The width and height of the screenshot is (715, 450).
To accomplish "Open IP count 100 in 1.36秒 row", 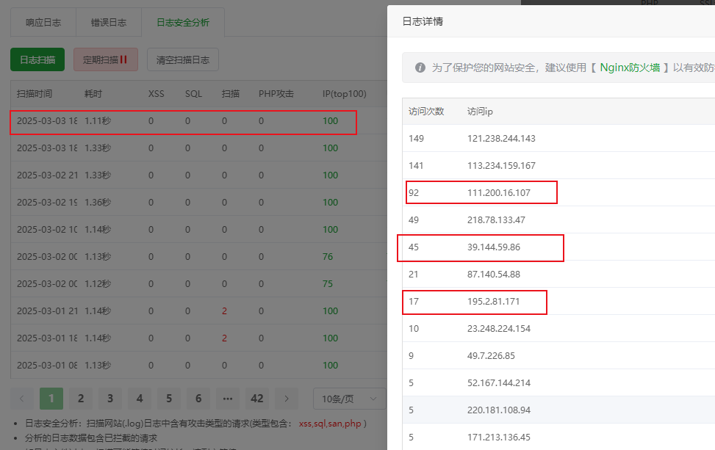I will [330, 202].
